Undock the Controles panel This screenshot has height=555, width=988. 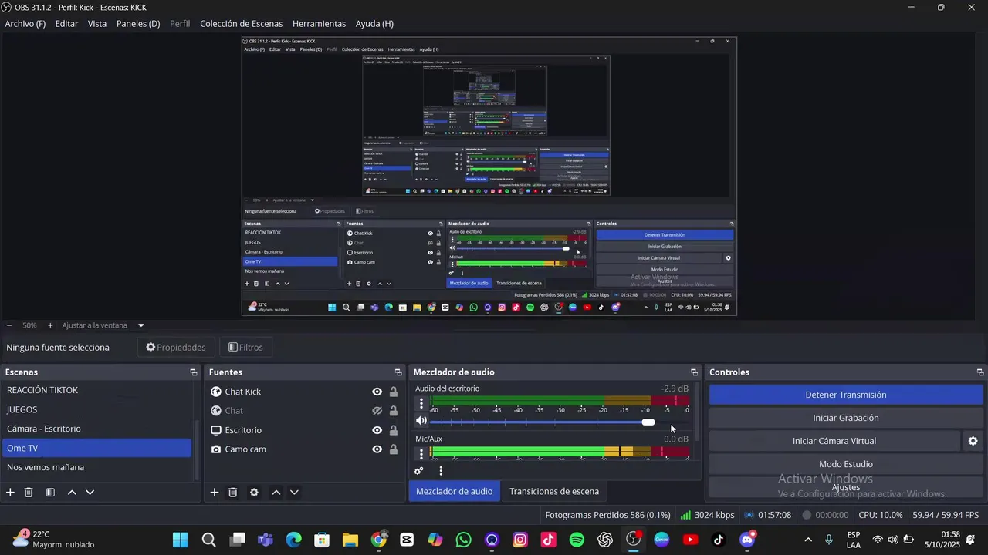coord(980,372)
